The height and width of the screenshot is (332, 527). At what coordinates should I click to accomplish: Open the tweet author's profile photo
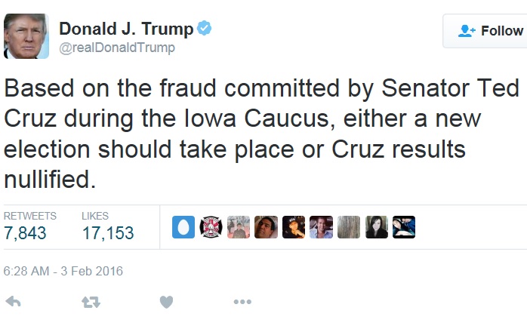pos(26,35)
